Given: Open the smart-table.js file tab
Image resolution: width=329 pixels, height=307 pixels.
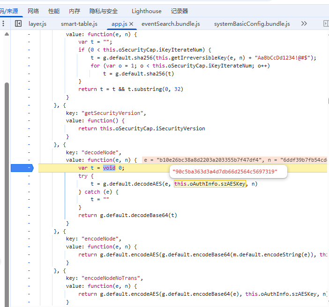Looking at the screenshot, I should (x=79, y=24).
